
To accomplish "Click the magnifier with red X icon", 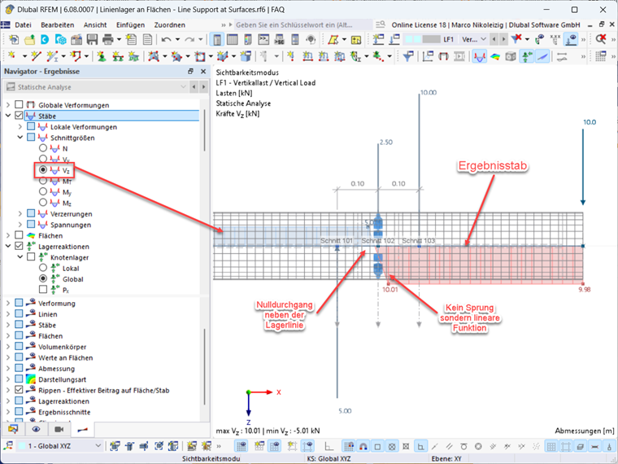I will (x=601, y=39).
